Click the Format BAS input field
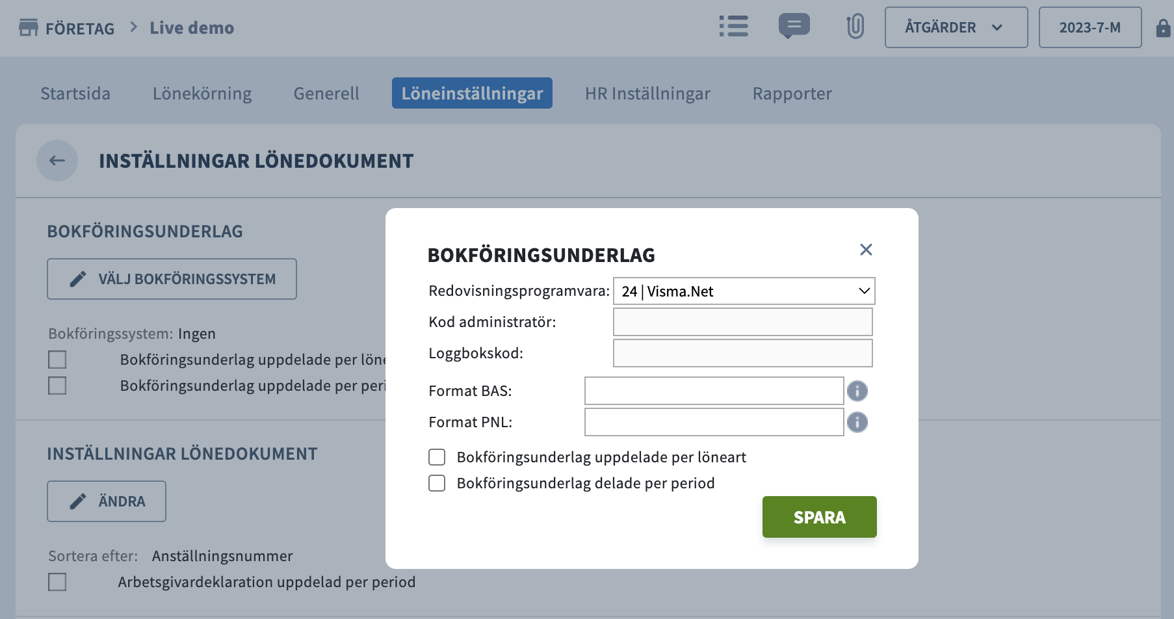Screen dimensions: 1174x619 714,391
